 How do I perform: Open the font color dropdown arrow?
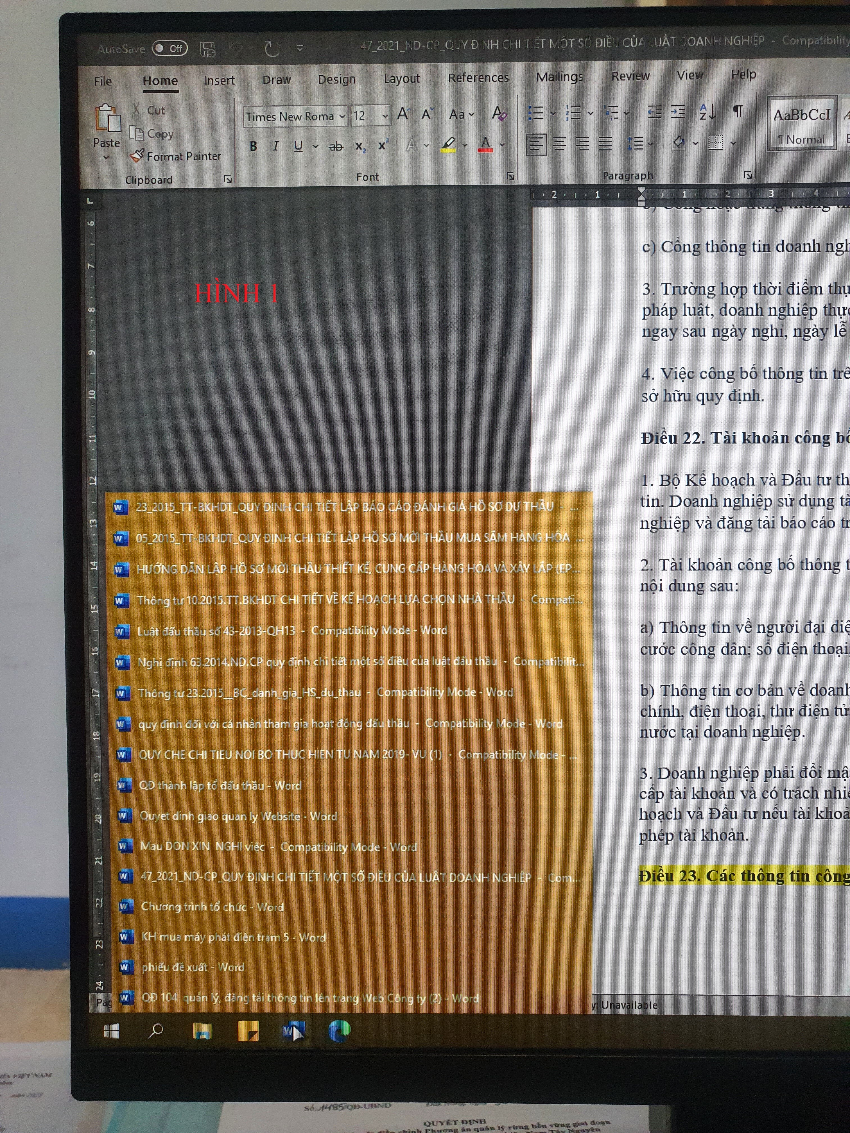(x=503, y=145)
